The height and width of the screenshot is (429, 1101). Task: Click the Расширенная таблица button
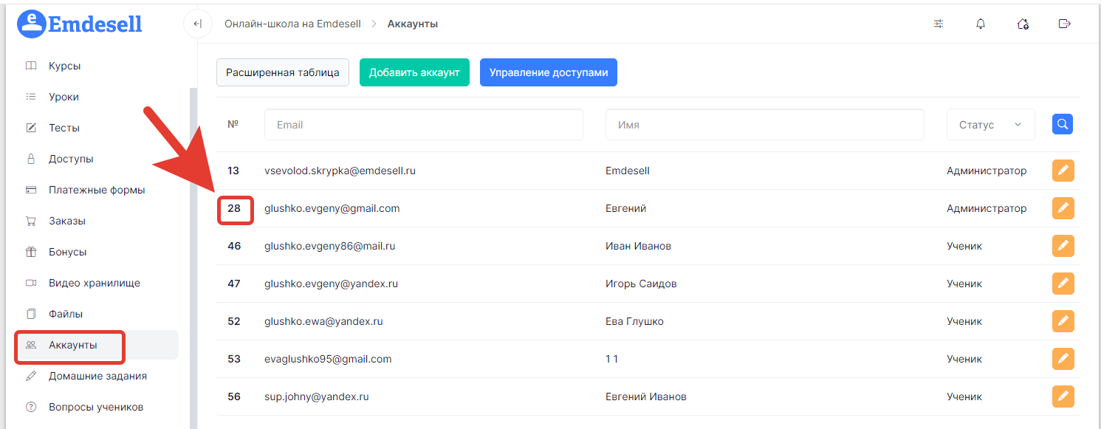282,72
